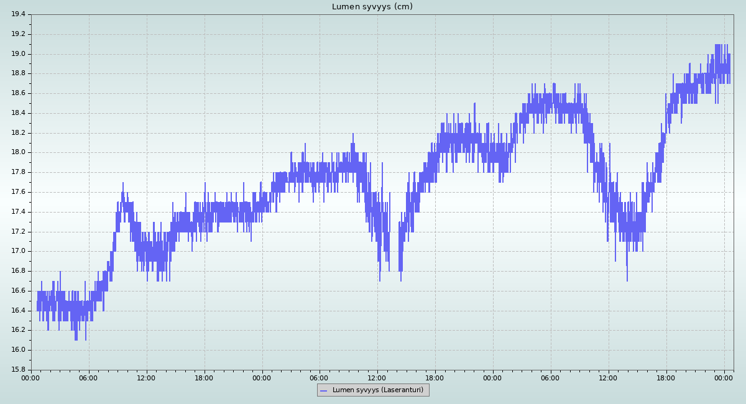Select the 19.0 y-axis tick label
This screenshot has height=404, width=746.
click(18, 54)
